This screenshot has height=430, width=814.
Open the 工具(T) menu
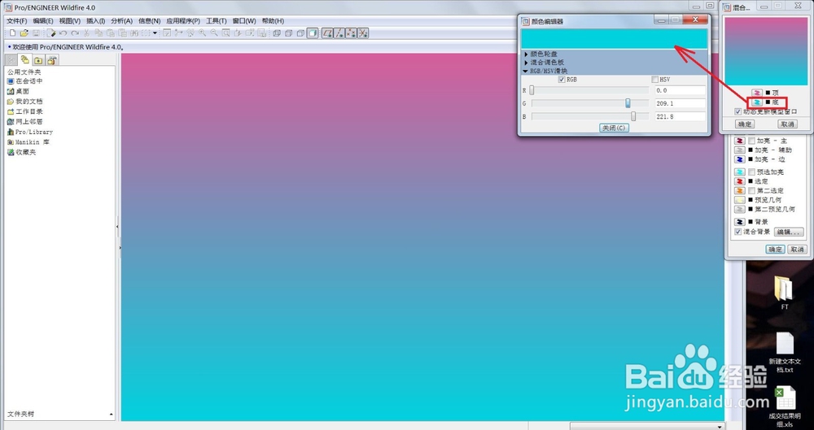217,21
